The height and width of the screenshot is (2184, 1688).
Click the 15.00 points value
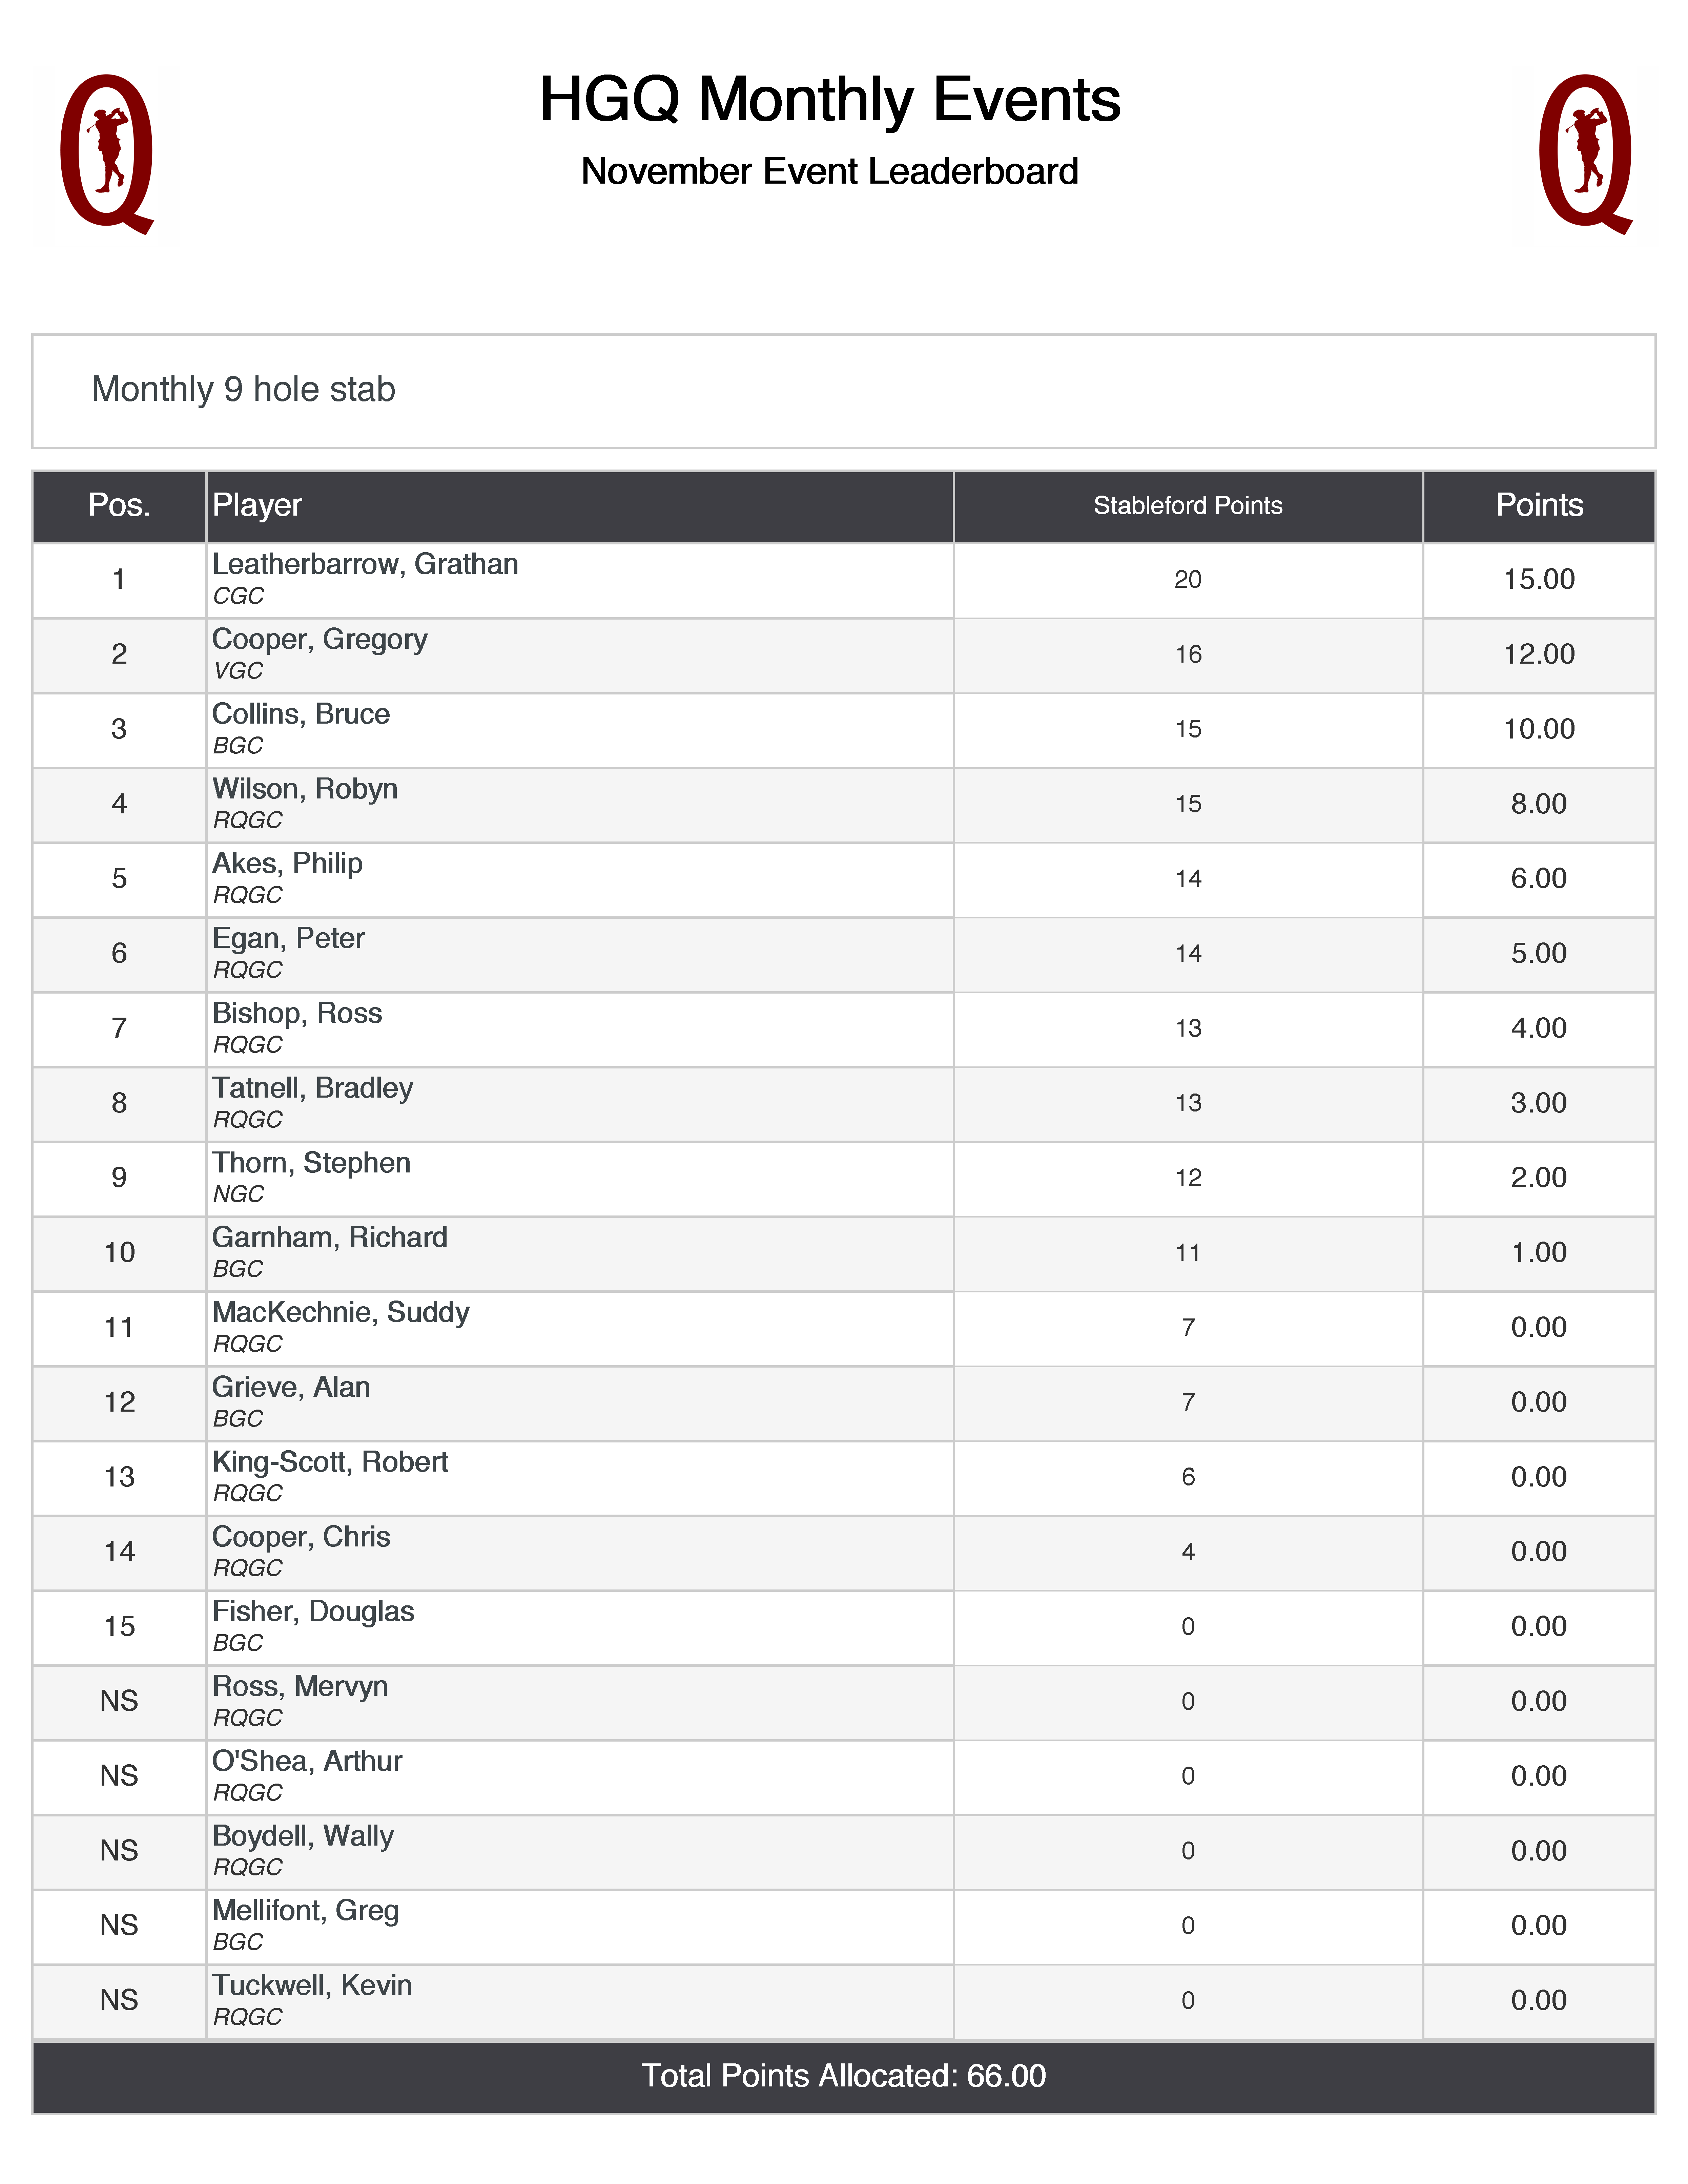[1538, 579]
